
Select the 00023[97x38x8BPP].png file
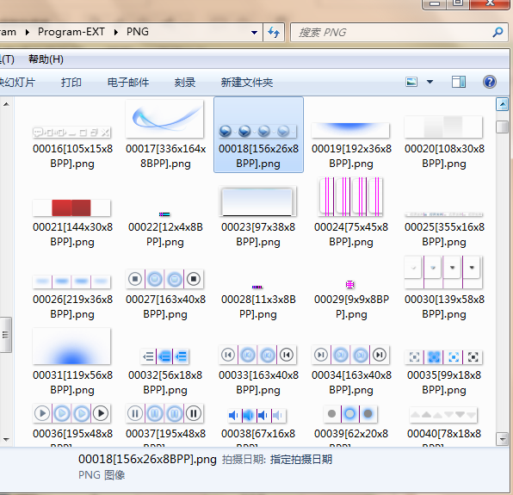coord(258,201)
